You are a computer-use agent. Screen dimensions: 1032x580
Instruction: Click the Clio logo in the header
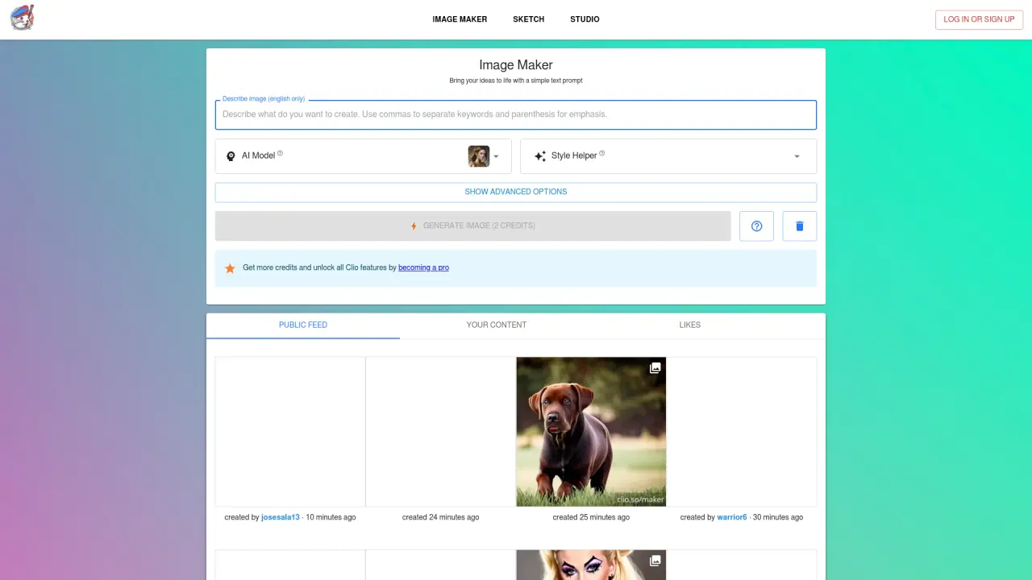pos(23,18)
